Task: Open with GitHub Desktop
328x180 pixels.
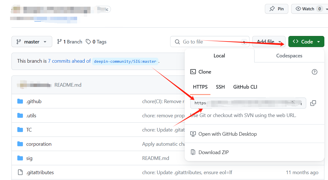Action: point(228,134)
